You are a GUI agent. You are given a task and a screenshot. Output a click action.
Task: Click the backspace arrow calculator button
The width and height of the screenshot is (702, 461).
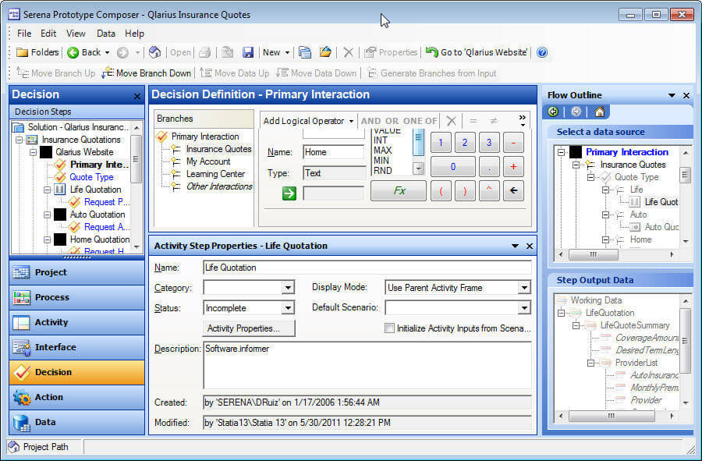tap(513, 190)
